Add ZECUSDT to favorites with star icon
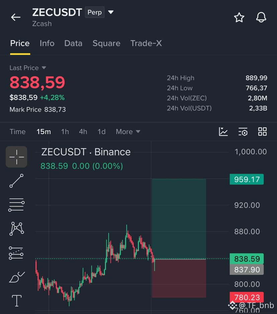The image size is (277, 314). click(x=239, y=17)
